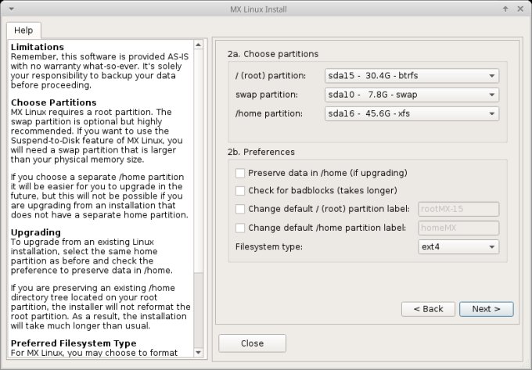Click the Choose Partitions help heading
The image size is (532, 370).
pos(54,102)
